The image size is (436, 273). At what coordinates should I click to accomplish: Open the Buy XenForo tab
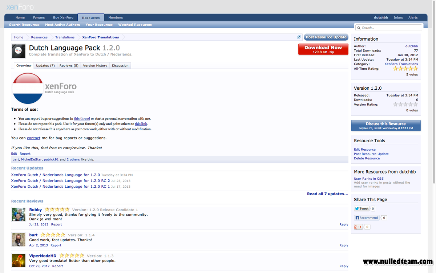pos(63,17)
